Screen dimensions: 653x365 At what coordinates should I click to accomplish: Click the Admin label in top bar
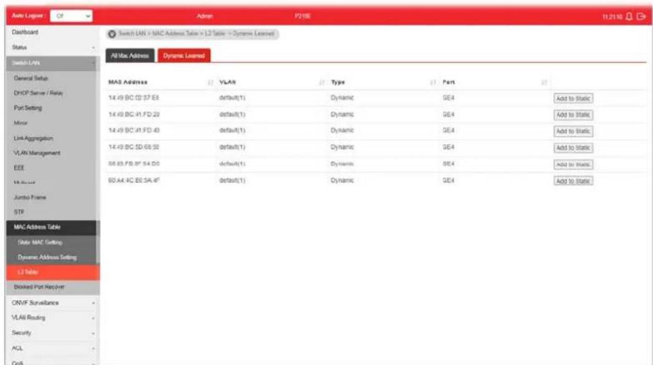point(204,16)
